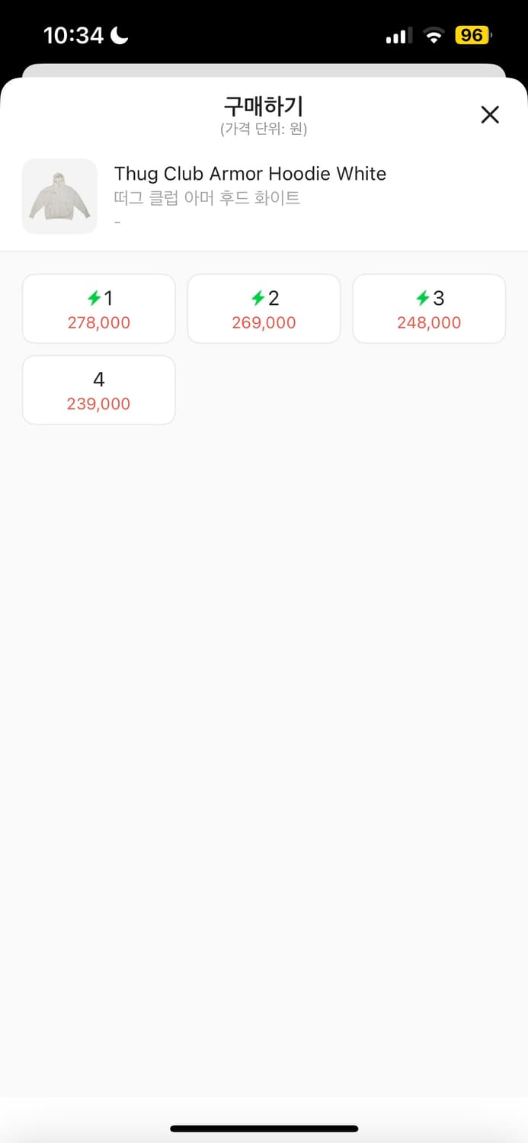Tap the 278,000 price label
Screen dimensions: 528x1143
[x=99, y=323]
